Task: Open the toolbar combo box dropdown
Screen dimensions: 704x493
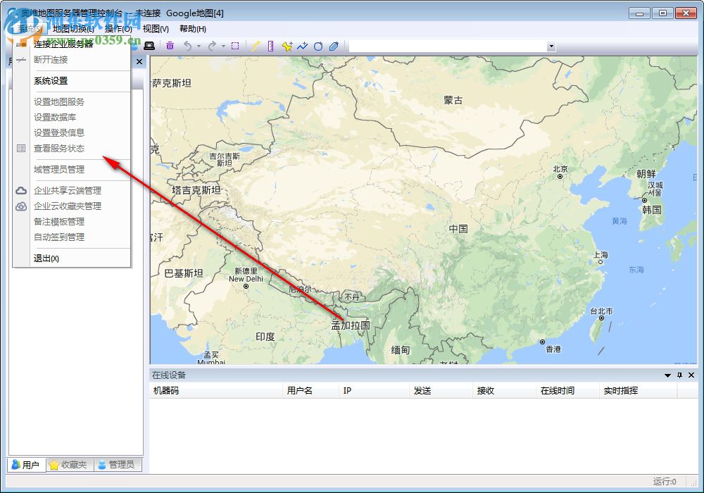Action: pyautogui.click(x=551, y=46)
